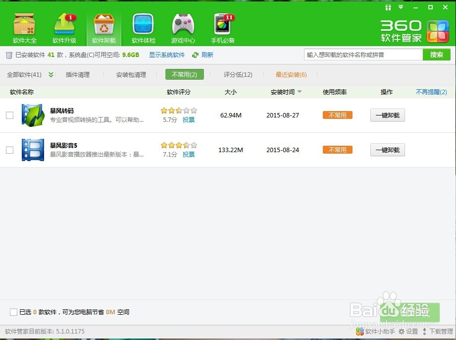The width and height of the screenshot is (456, 340).
Task: Click the skin/gift icon in title bar
Action: (388, 7)
